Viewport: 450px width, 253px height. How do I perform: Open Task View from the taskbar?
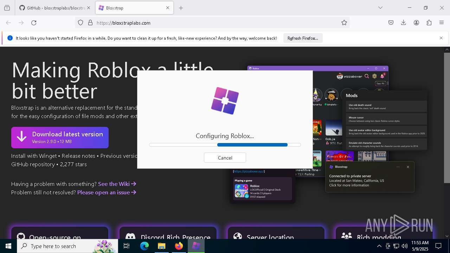click(x=127, y=246)
